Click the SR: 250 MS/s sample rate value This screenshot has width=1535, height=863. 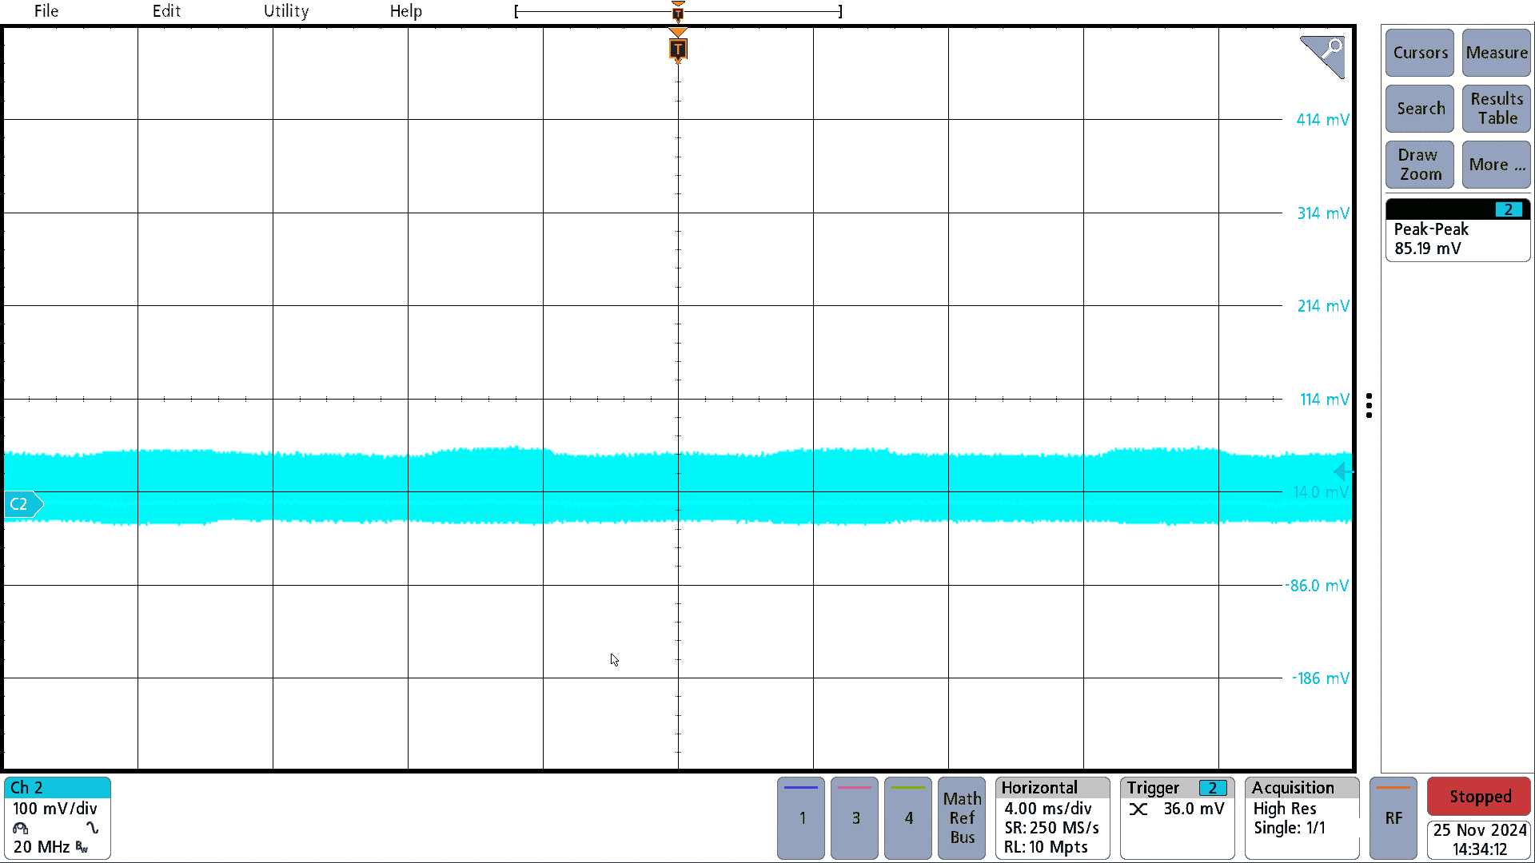pyautogui.click(x=1051, y=828)
